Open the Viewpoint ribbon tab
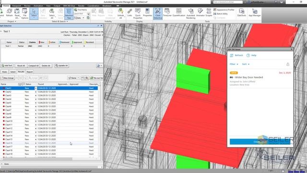Screen dimensions: 307x173 pos(16,6)
